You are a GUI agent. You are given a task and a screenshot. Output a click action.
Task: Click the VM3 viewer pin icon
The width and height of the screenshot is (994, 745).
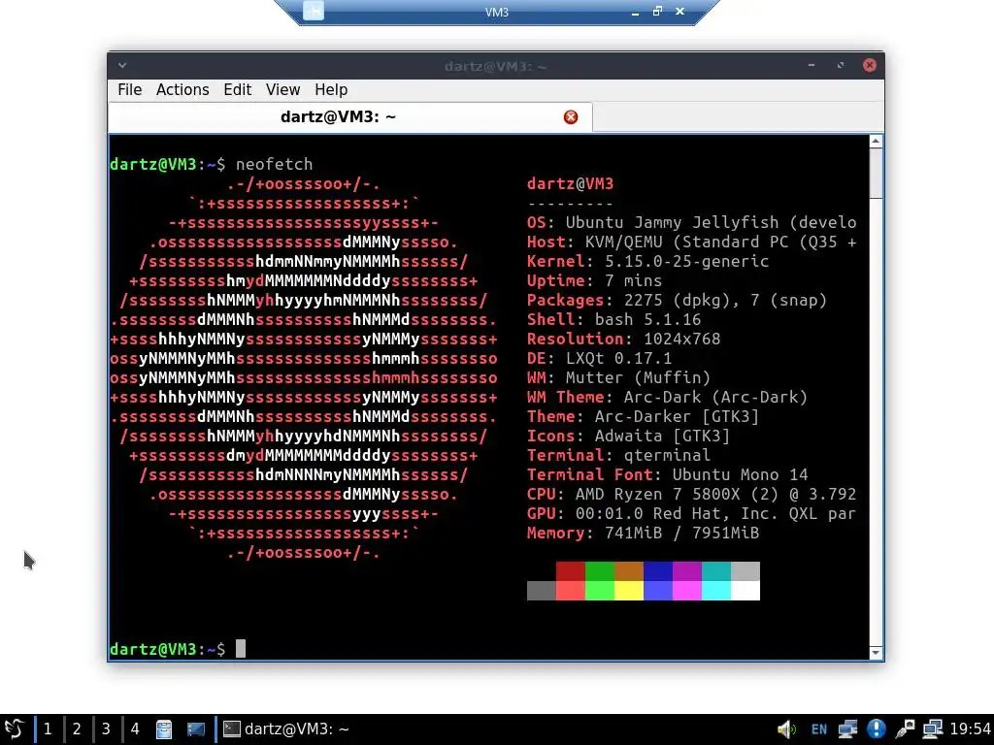[314, 11]
